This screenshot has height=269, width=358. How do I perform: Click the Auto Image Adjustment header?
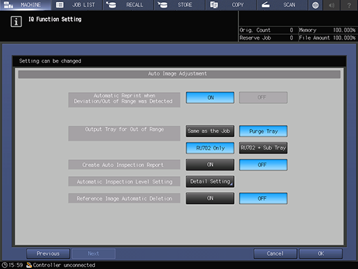coord(179,74)
